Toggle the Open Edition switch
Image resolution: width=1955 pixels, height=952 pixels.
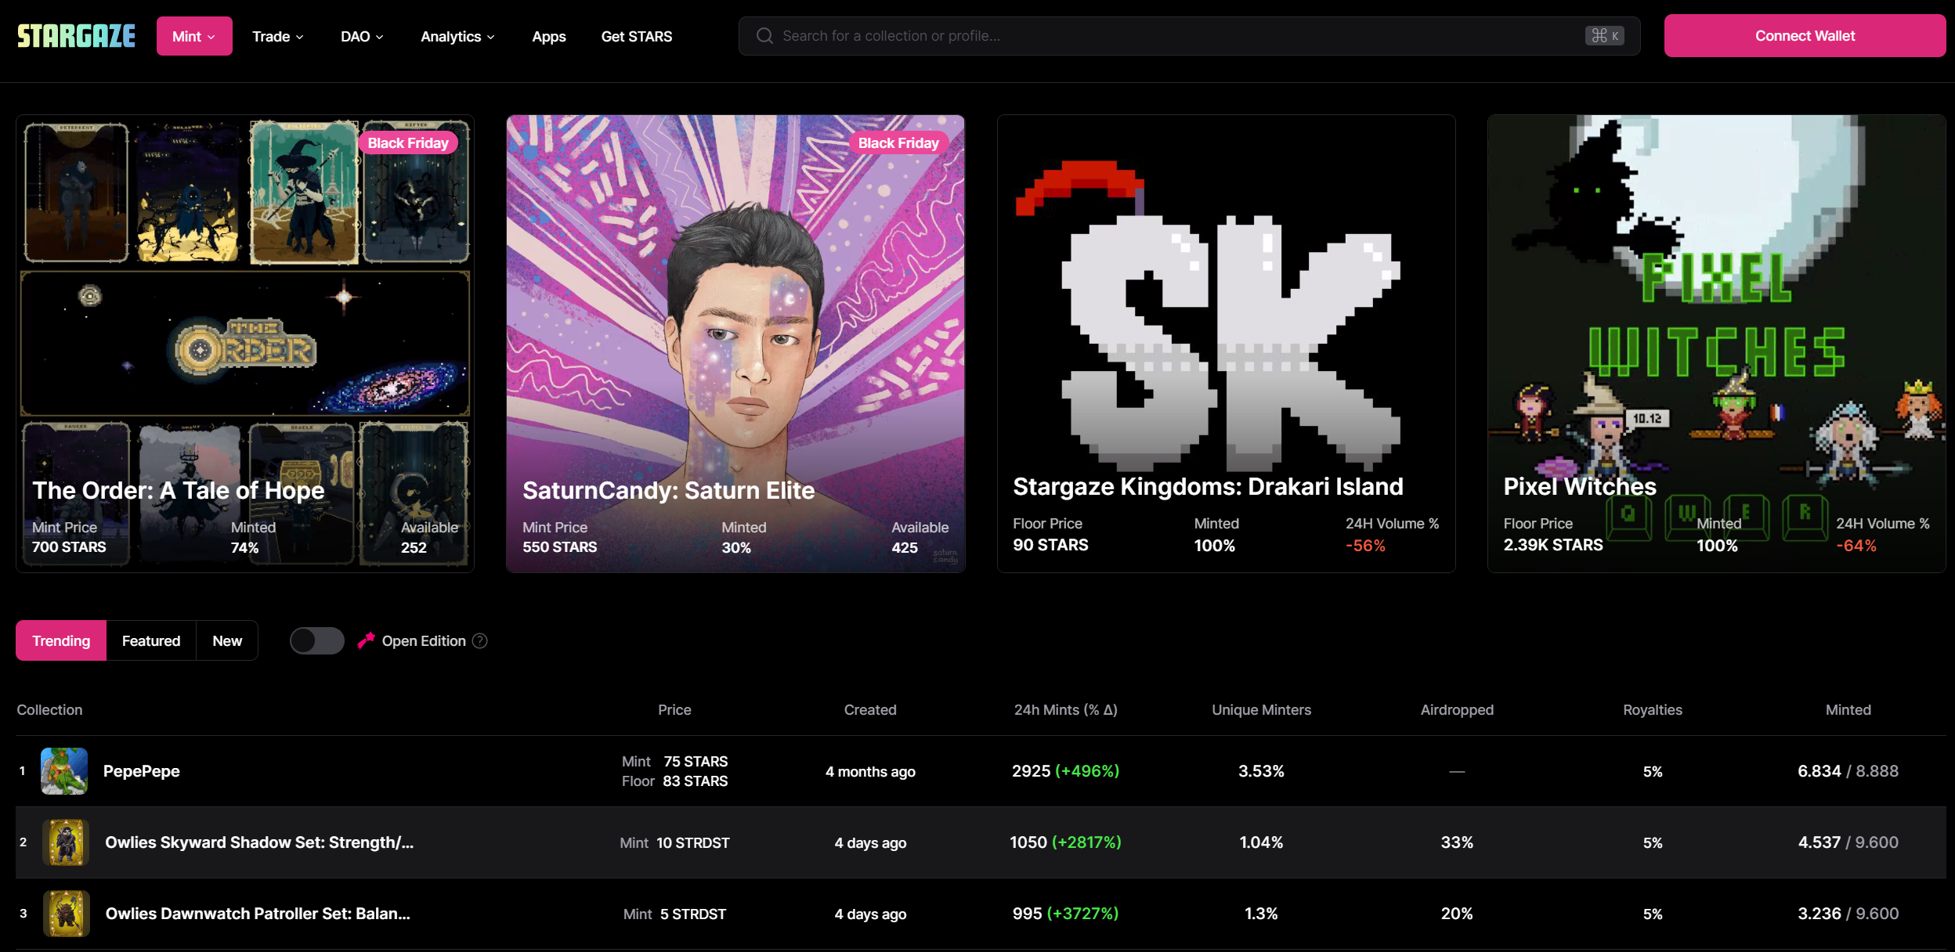point(316,640)
